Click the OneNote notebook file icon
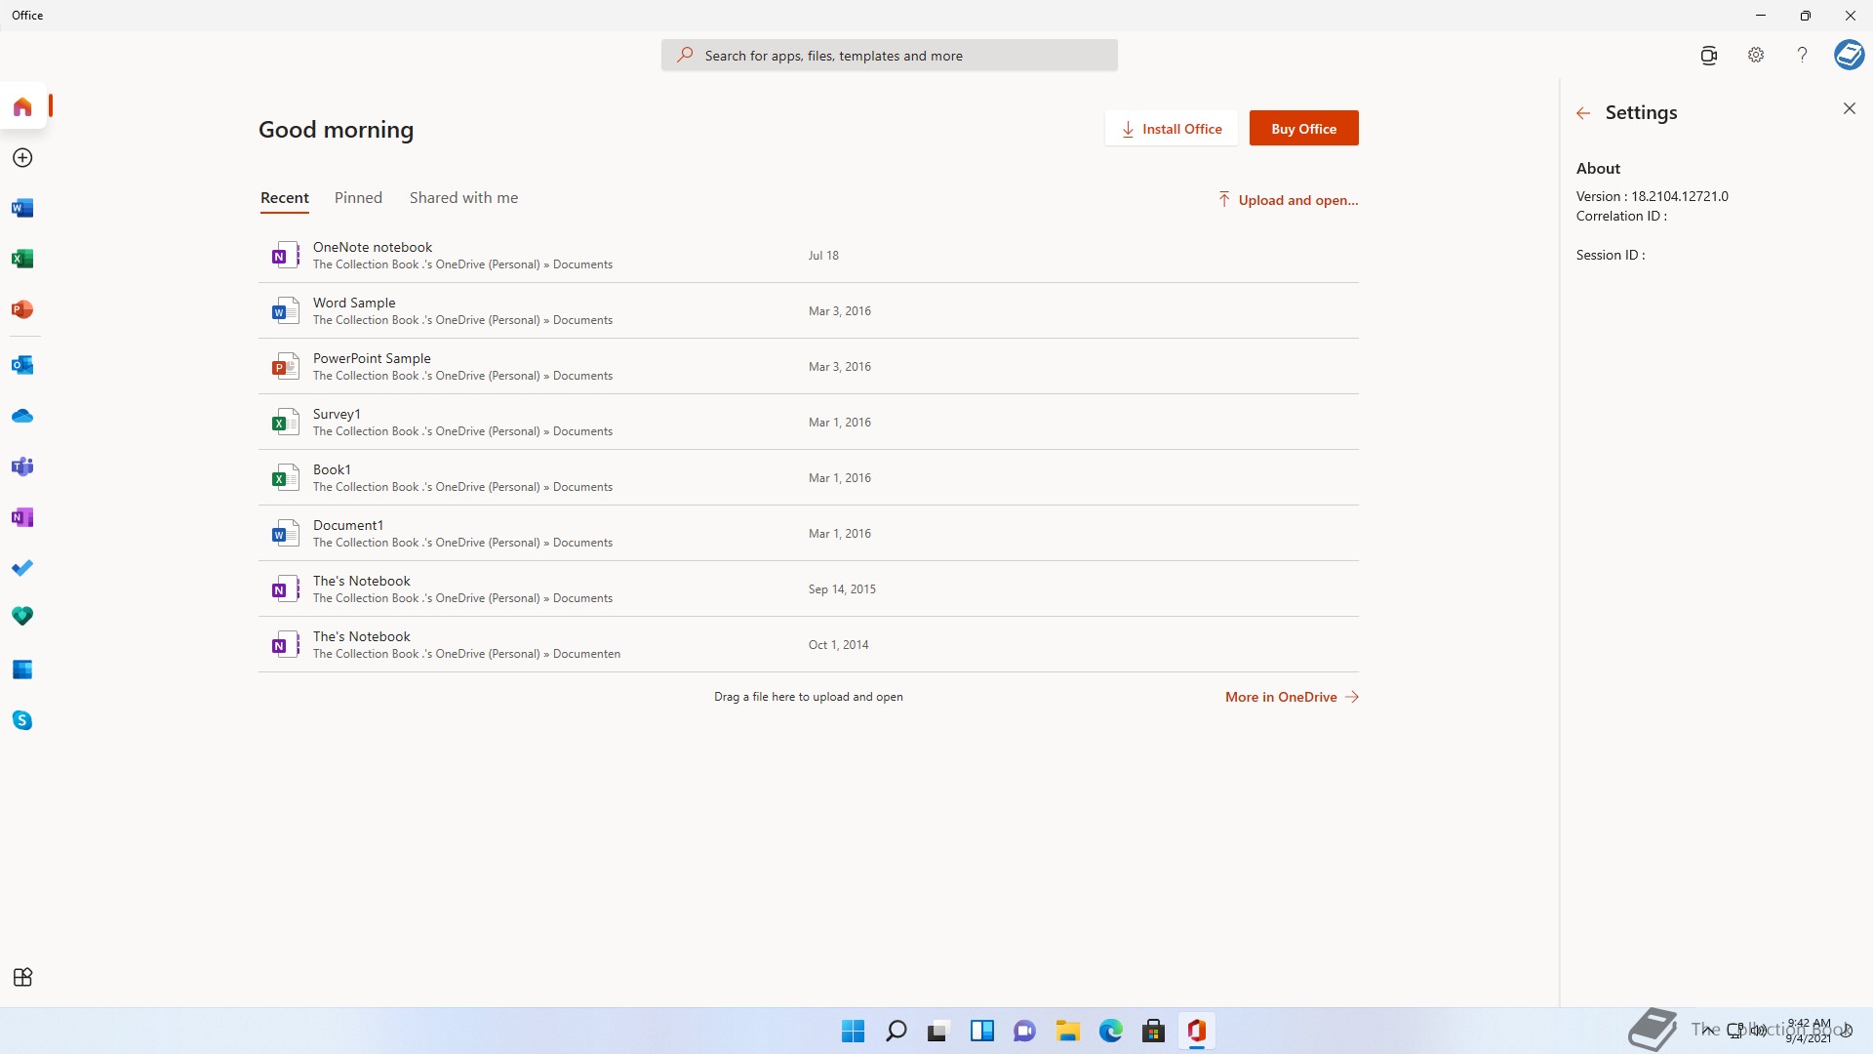This screenshot has height=1054, width=1873. pyautogui.click(x=285, y=256)
